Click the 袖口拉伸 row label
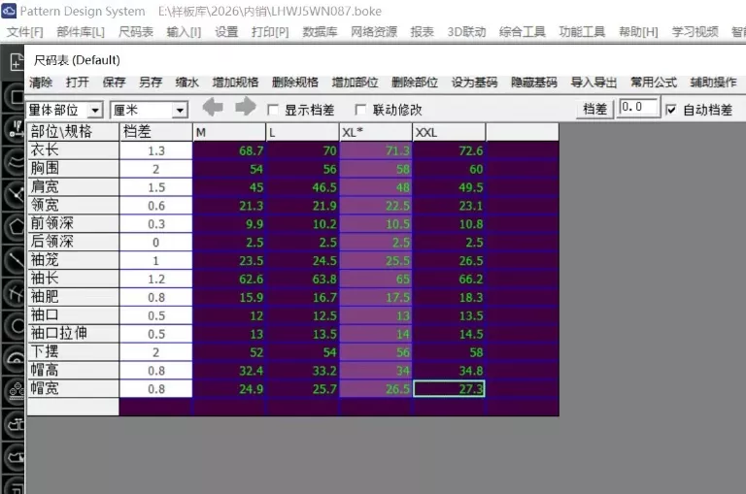Viewport: 746px width, 494px height. point(73,334)
